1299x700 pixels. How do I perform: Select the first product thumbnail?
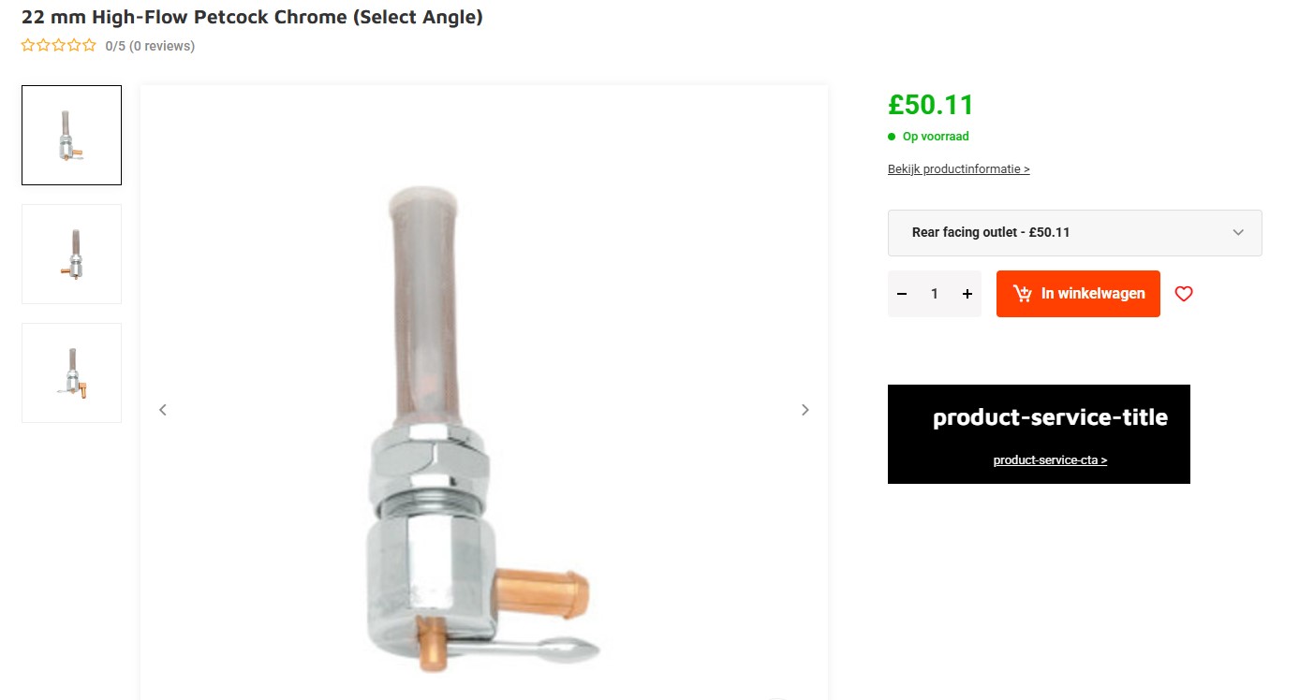click(71, 136)
